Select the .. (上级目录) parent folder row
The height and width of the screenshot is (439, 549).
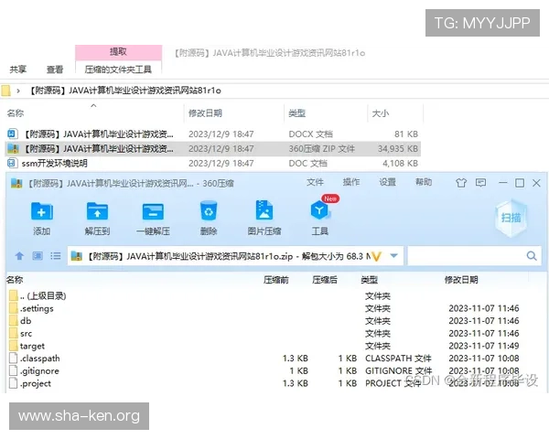click(x=42, y=296)
